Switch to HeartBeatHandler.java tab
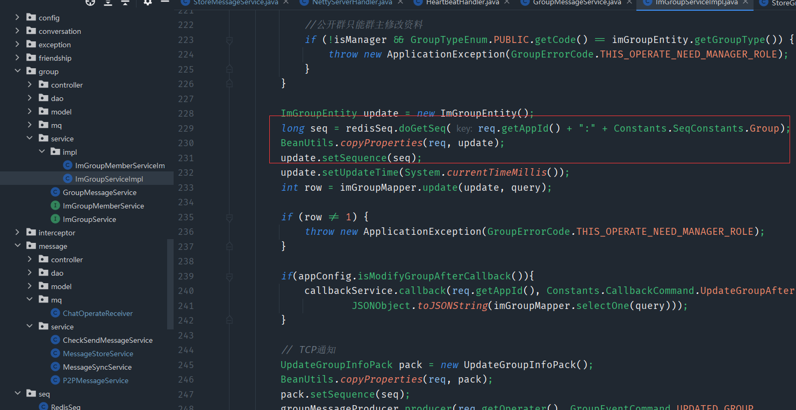Screen dimensions: 796x410 pyautogui.click(x=462, y=2)
